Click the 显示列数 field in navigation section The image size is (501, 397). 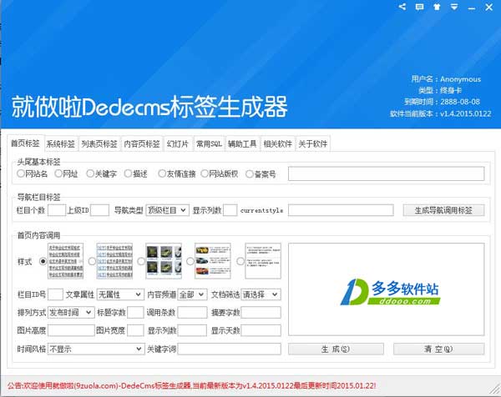click(230, 210)
